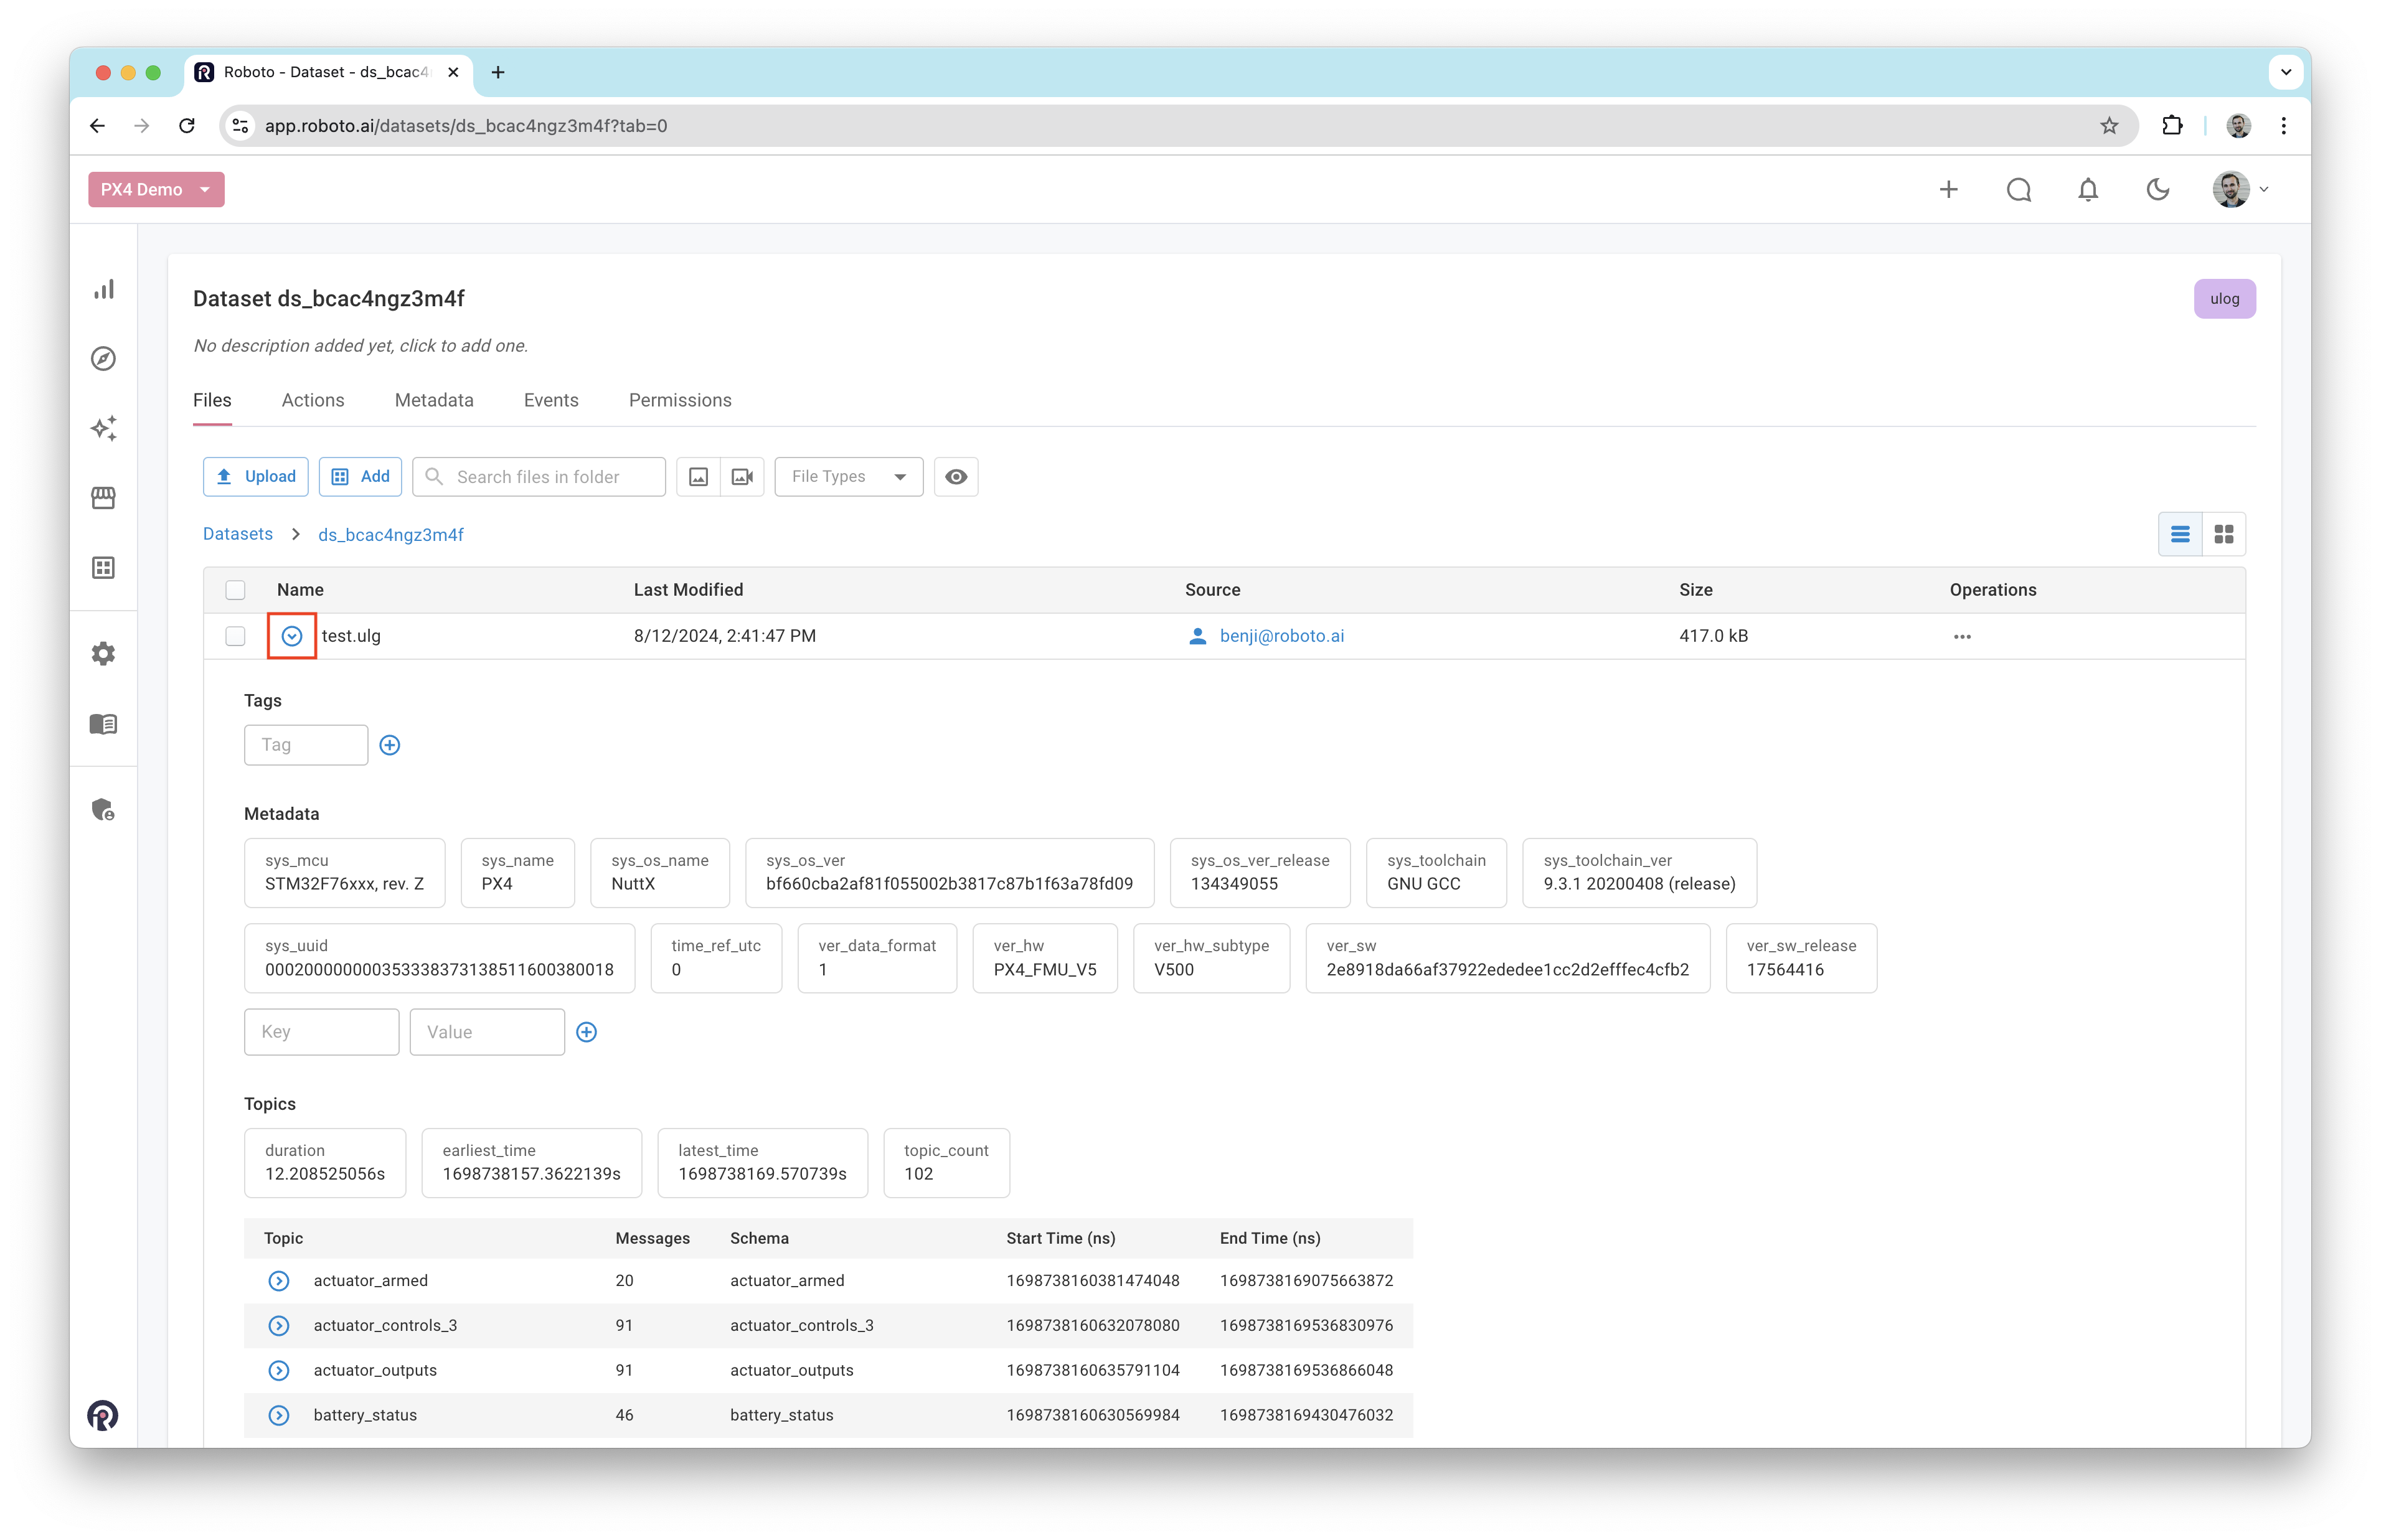
Task: Collapse the test.ulg file details
Action: pos(292,636)
